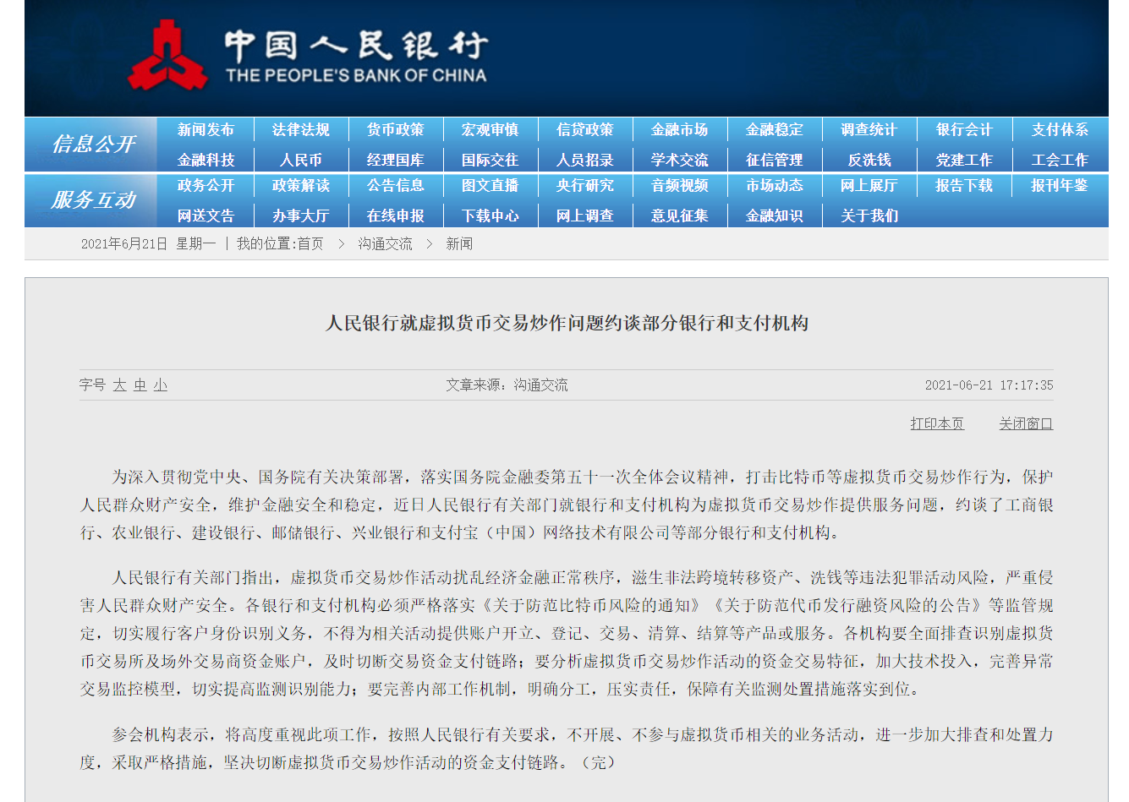Screen dimensions: 1129x802
Task: Go to 货币政策 section
Action: [395, 129]
